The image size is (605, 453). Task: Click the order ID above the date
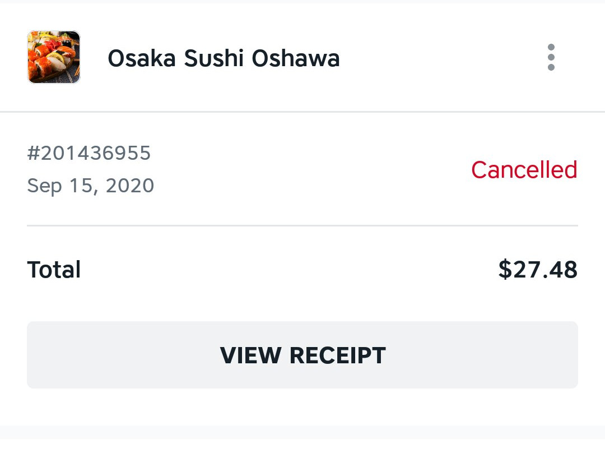[89, 153]
